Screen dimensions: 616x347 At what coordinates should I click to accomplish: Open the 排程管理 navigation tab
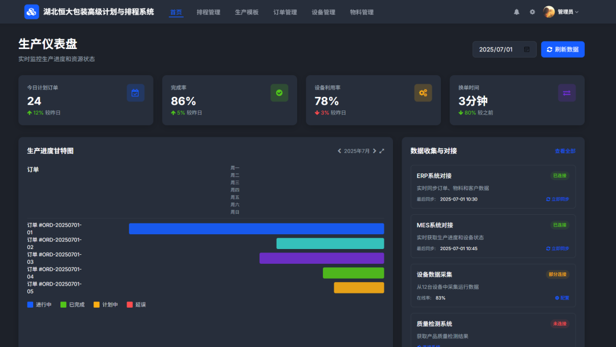point(208,12)
